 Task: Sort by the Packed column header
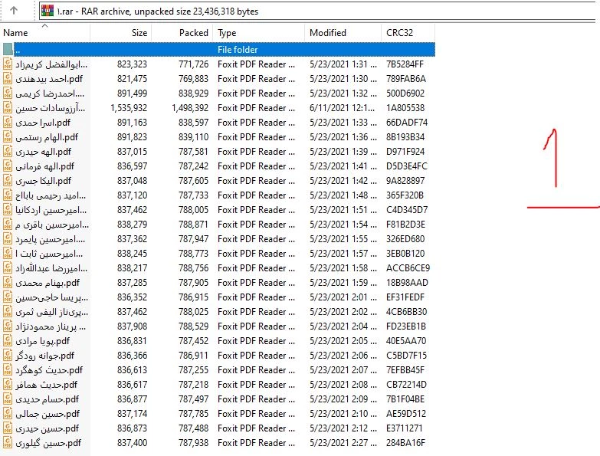point(193,33)
